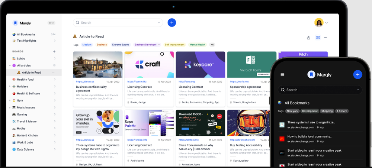Click Sponsorship agreement card title
The width and height of the screenshot is (372, 168).
pyautogui.click(x=245, y=87)
